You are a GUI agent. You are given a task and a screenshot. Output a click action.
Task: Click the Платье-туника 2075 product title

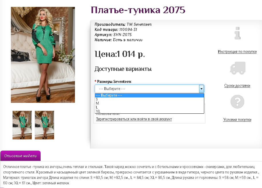(138, 10)
